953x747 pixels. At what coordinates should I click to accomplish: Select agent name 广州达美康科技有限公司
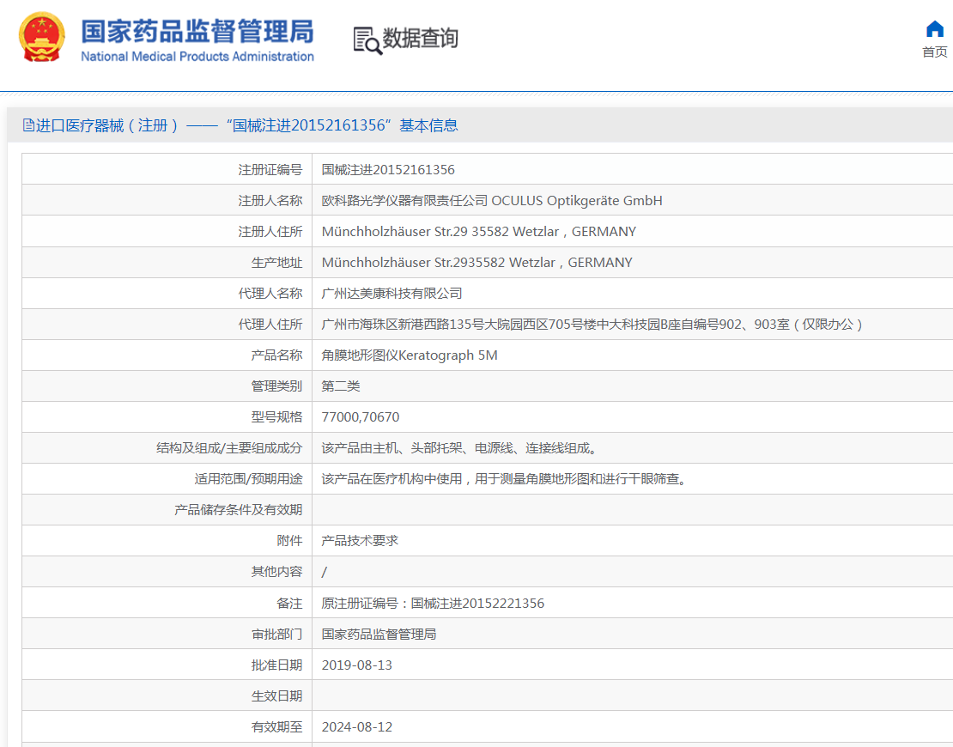392,294
